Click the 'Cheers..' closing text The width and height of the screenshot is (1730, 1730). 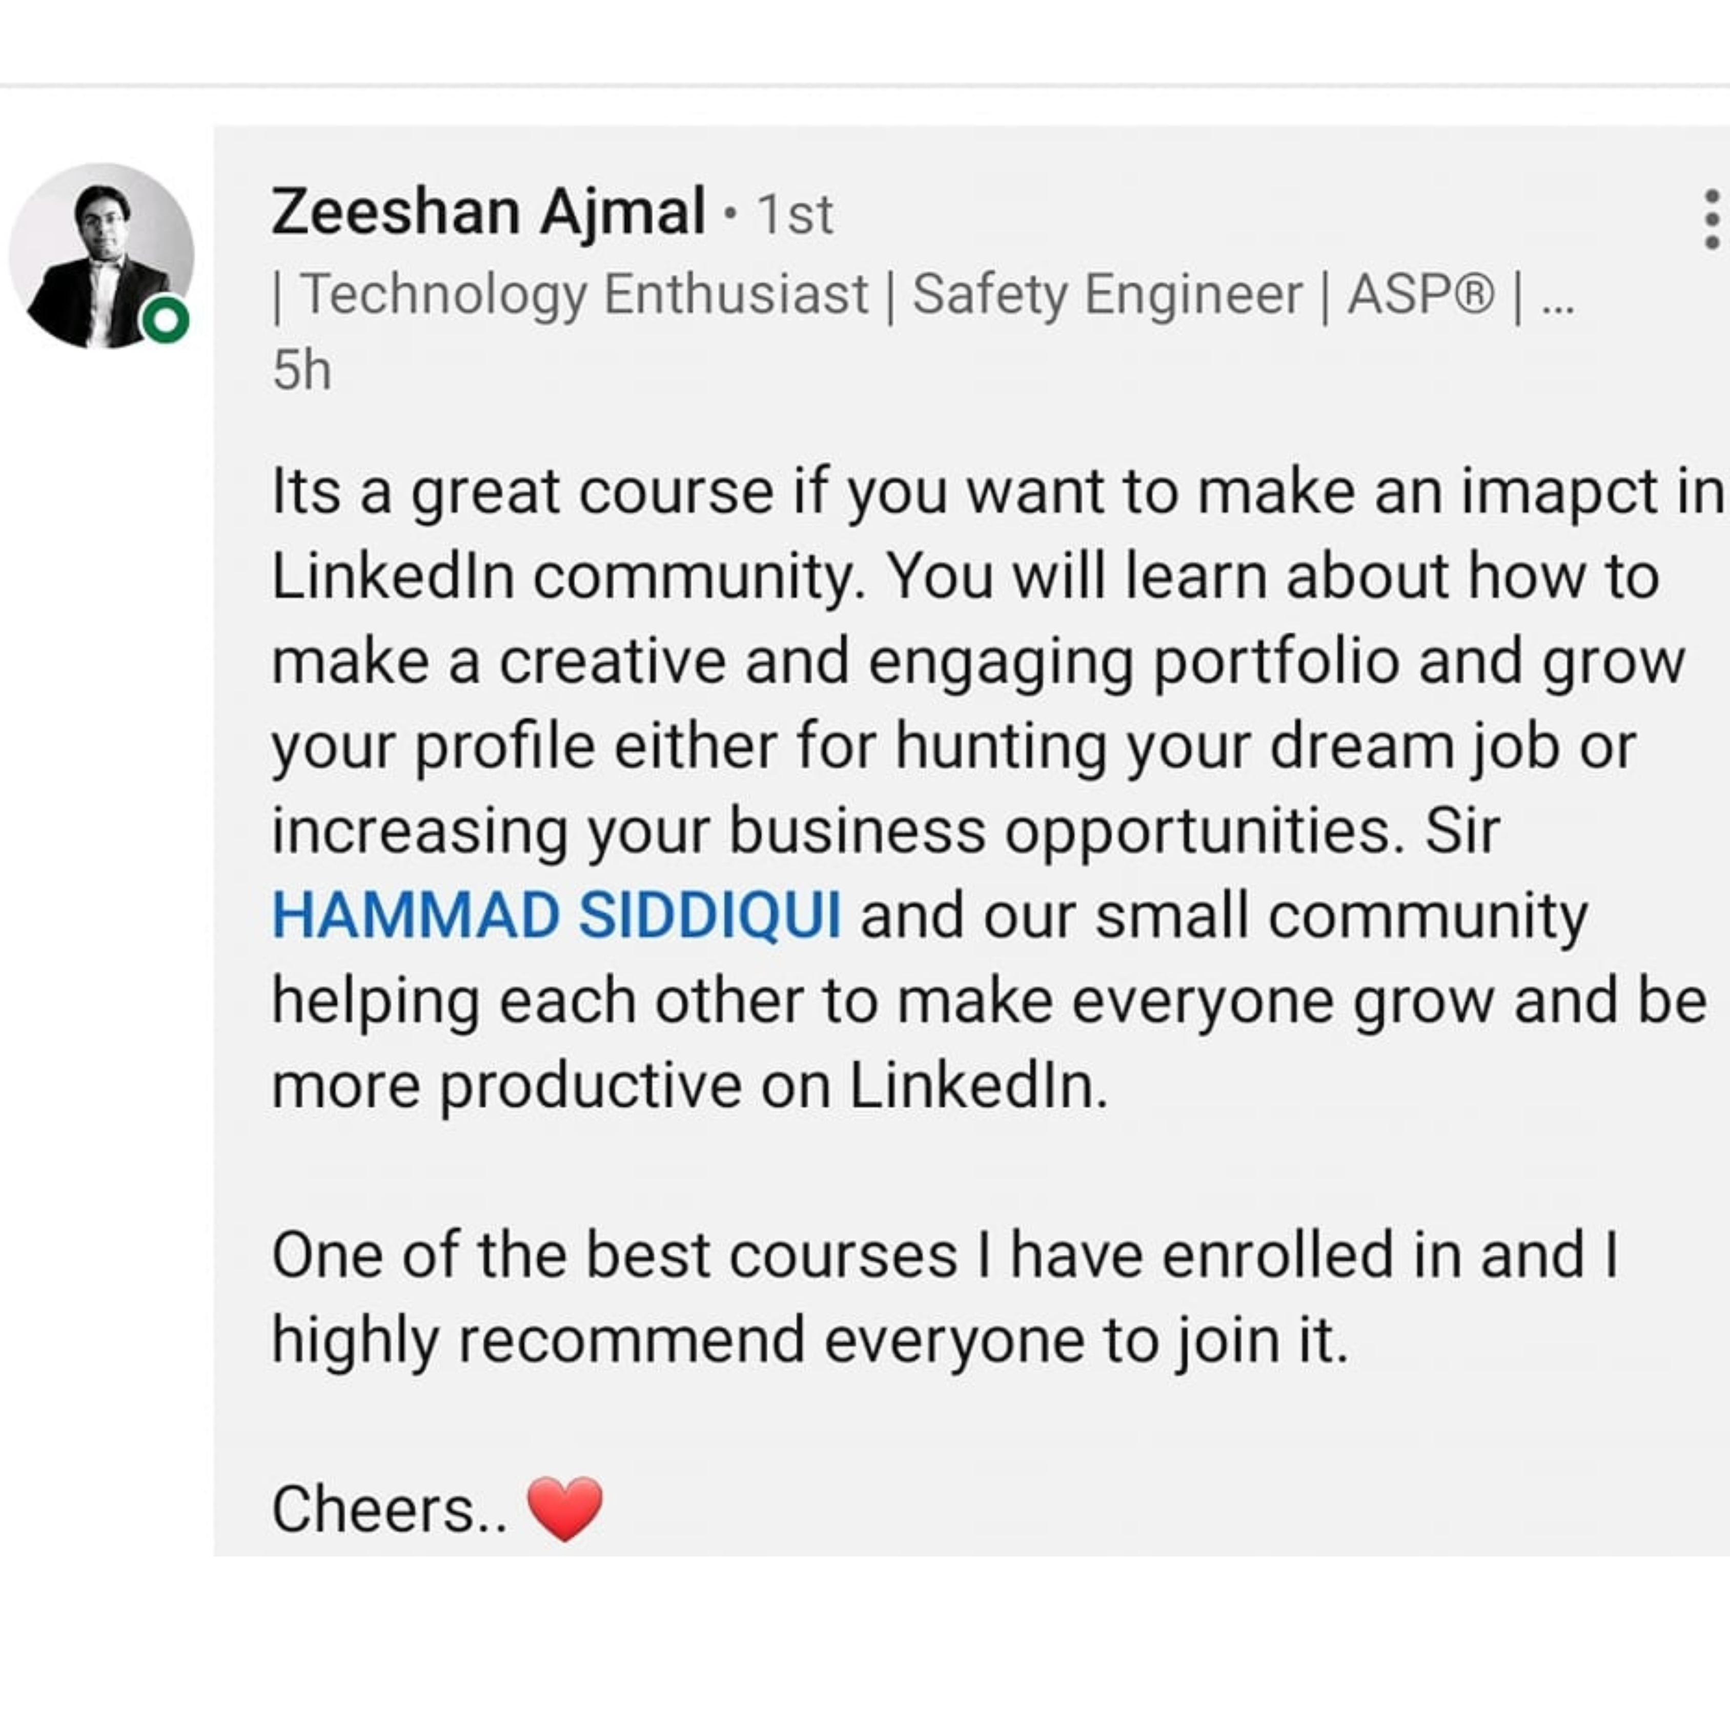390,1510
